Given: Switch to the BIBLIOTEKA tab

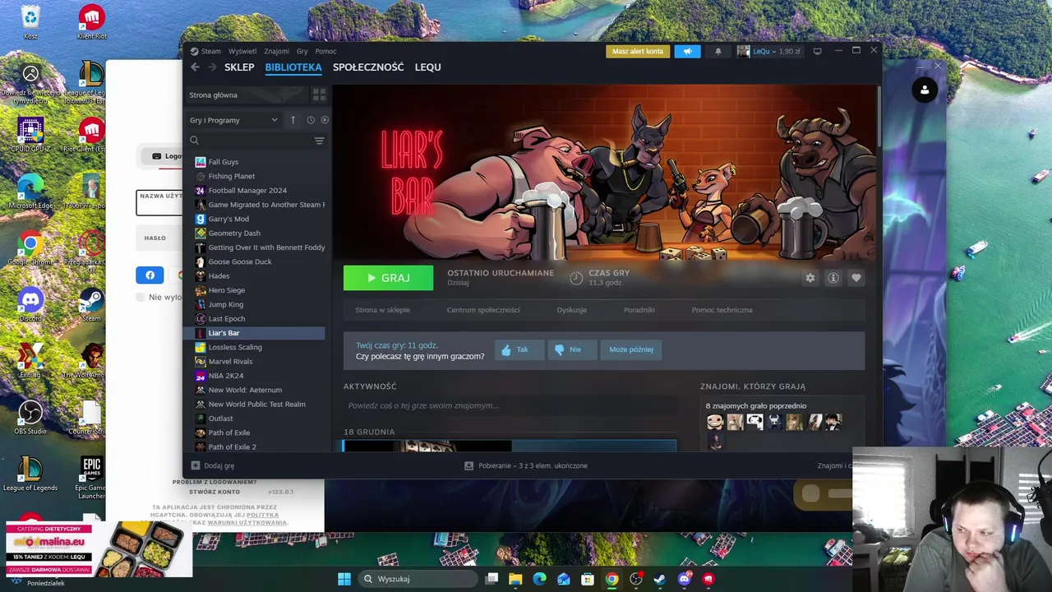Looking at the screenshot, I should 293,67.
